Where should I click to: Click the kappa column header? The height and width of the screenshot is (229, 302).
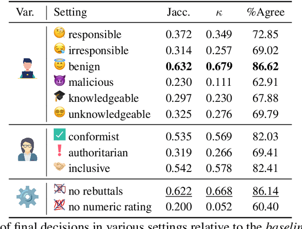(x=218, y=12)
